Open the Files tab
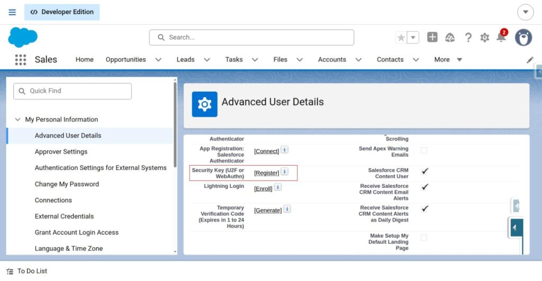This screenshot has height=281, width=542. (x=281, y=59)
